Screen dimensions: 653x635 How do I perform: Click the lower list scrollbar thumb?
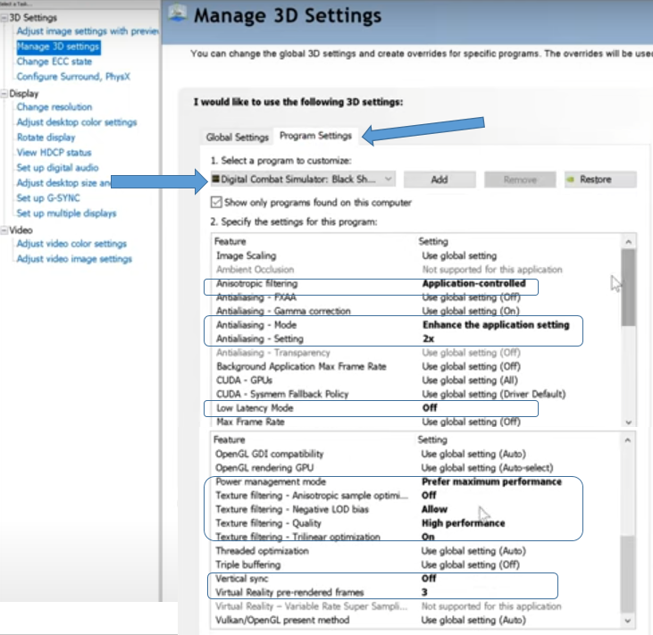[628, 574]
